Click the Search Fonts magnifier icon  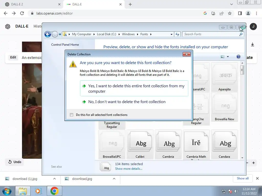[x=241, y=34]
